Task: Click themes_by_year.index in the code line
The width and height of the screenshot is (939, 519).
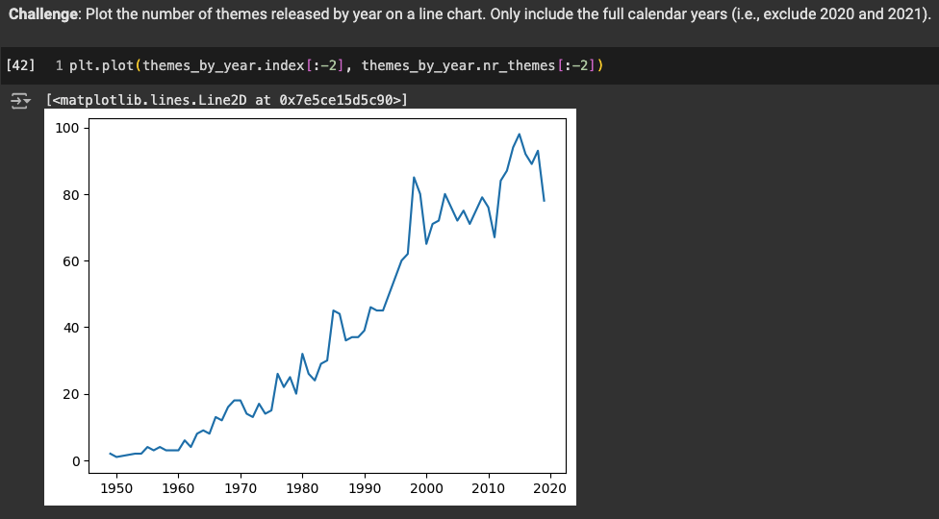Action: pos(224,65)
